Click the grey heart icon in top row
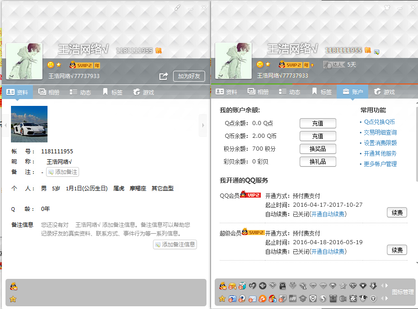The height and width of the screenshot is (309, 418). tap(252, 286)
